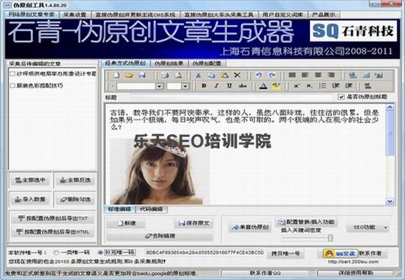The height and width of the screenshot is (280, 405).
Task: Decrease indent toolbar icon
Action: [335, 85]
